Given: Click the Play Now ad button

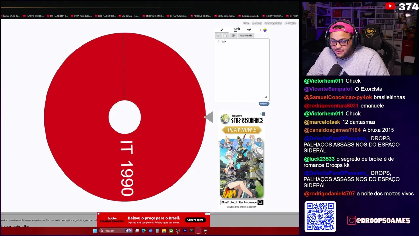Looking at the screenshot, I should click(x=242, y=130).
